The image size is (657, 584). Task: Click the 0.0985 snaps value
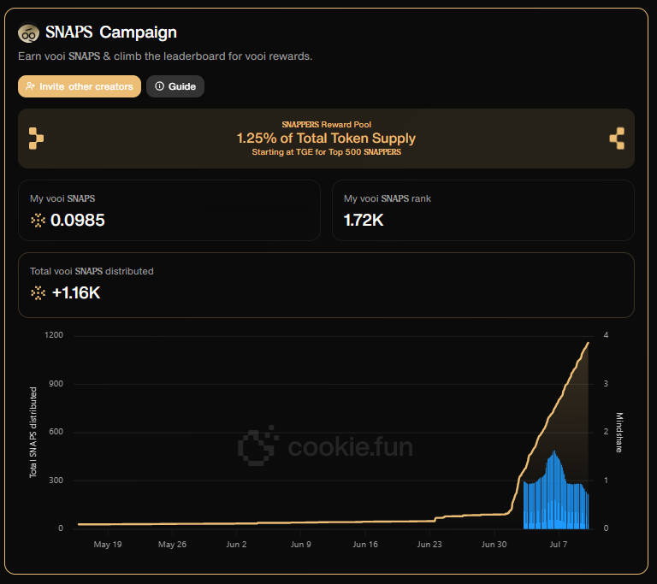(78, 220)
